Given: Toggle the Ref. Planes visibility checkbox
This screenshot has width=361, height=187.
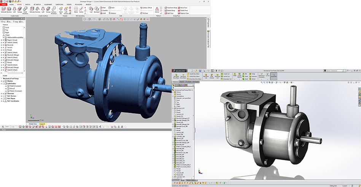Looking at the screenshot, I should coord(4,99).
